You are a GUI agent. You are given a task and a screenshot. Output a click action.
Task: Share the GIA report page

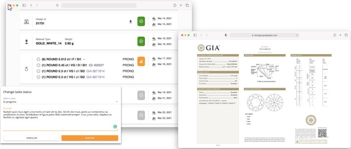pos(335,35)
